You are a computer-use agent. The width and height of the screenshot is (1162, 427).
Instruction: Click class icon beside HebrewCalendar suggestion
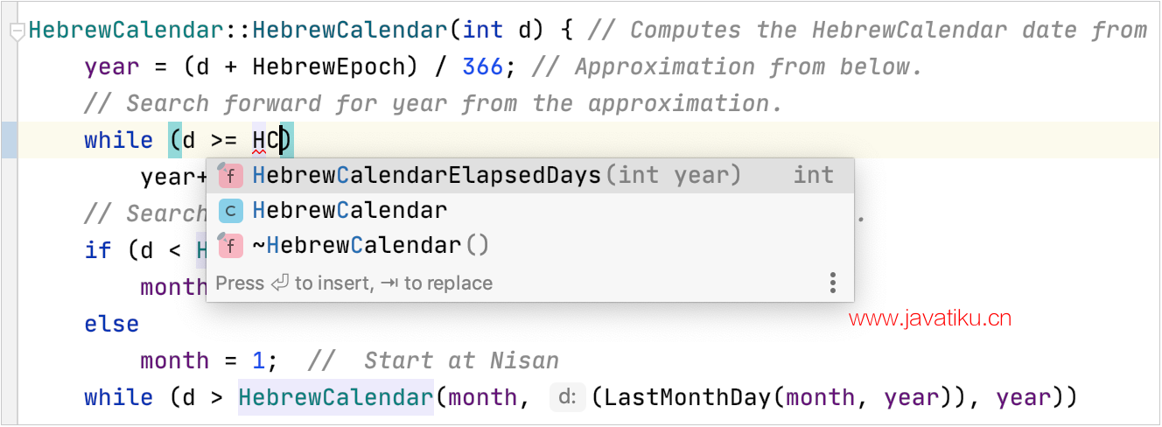pyautogui.click(x=230, y=211)
